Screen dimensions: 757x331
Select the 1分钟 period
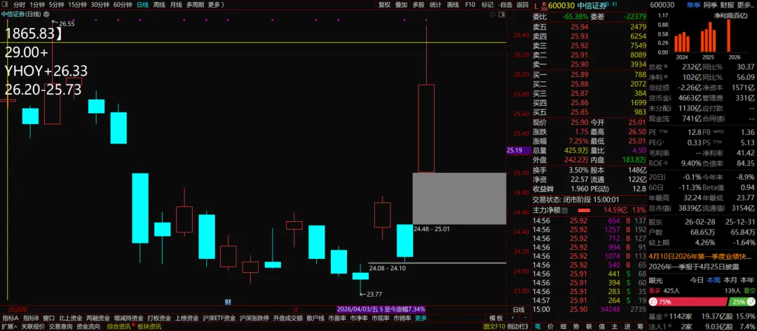[37, 4]
